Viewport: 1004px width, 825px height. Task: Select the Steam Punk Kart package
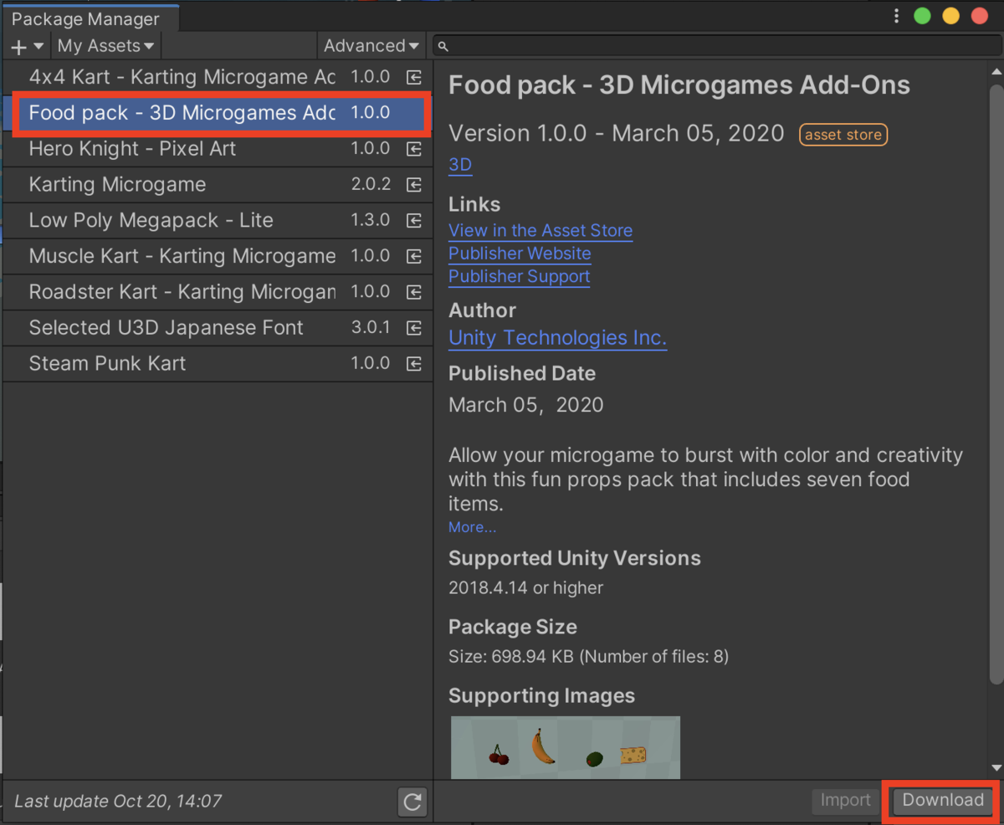218,364
